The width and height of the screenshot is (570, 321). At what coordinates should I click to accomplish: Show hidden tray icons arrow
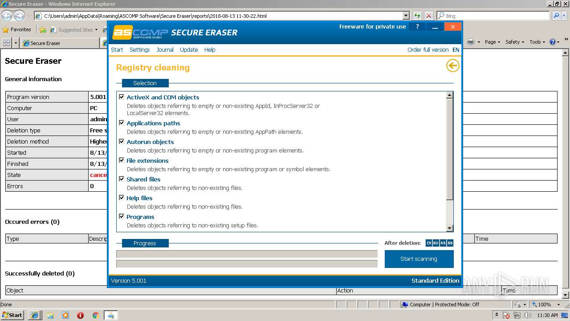tap(497, 315)
